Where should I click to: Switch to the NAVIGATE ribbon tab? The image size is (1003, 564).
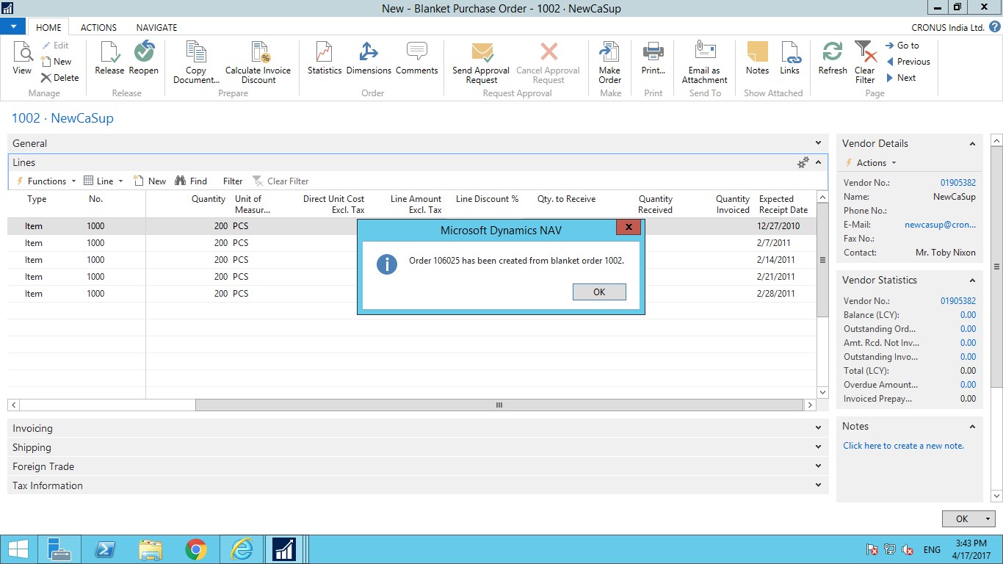pyautogui.click(x=156, y=27)
